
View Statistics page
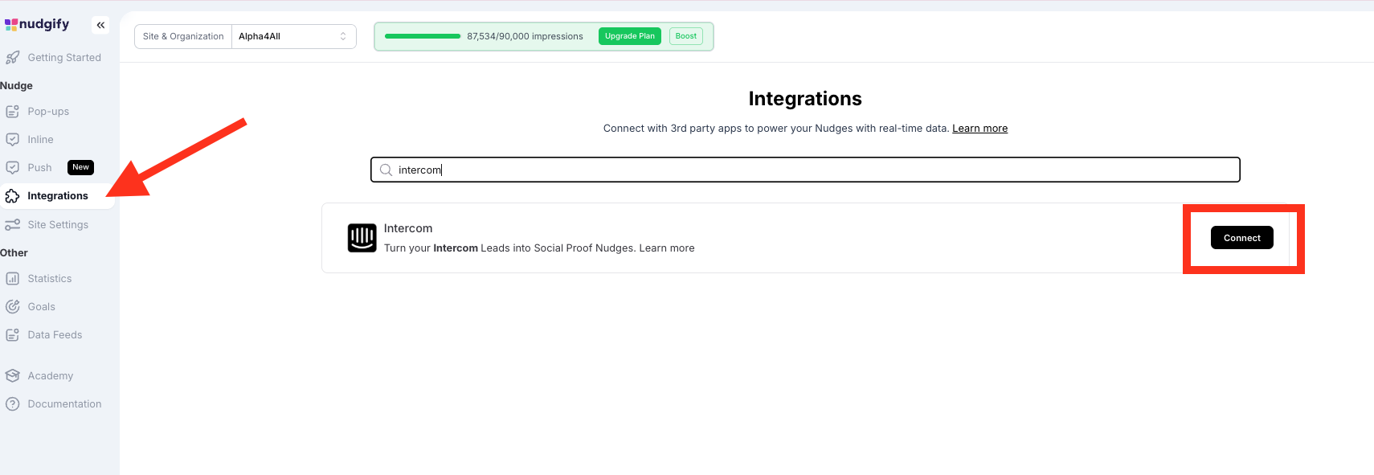(x=50, y=279)
